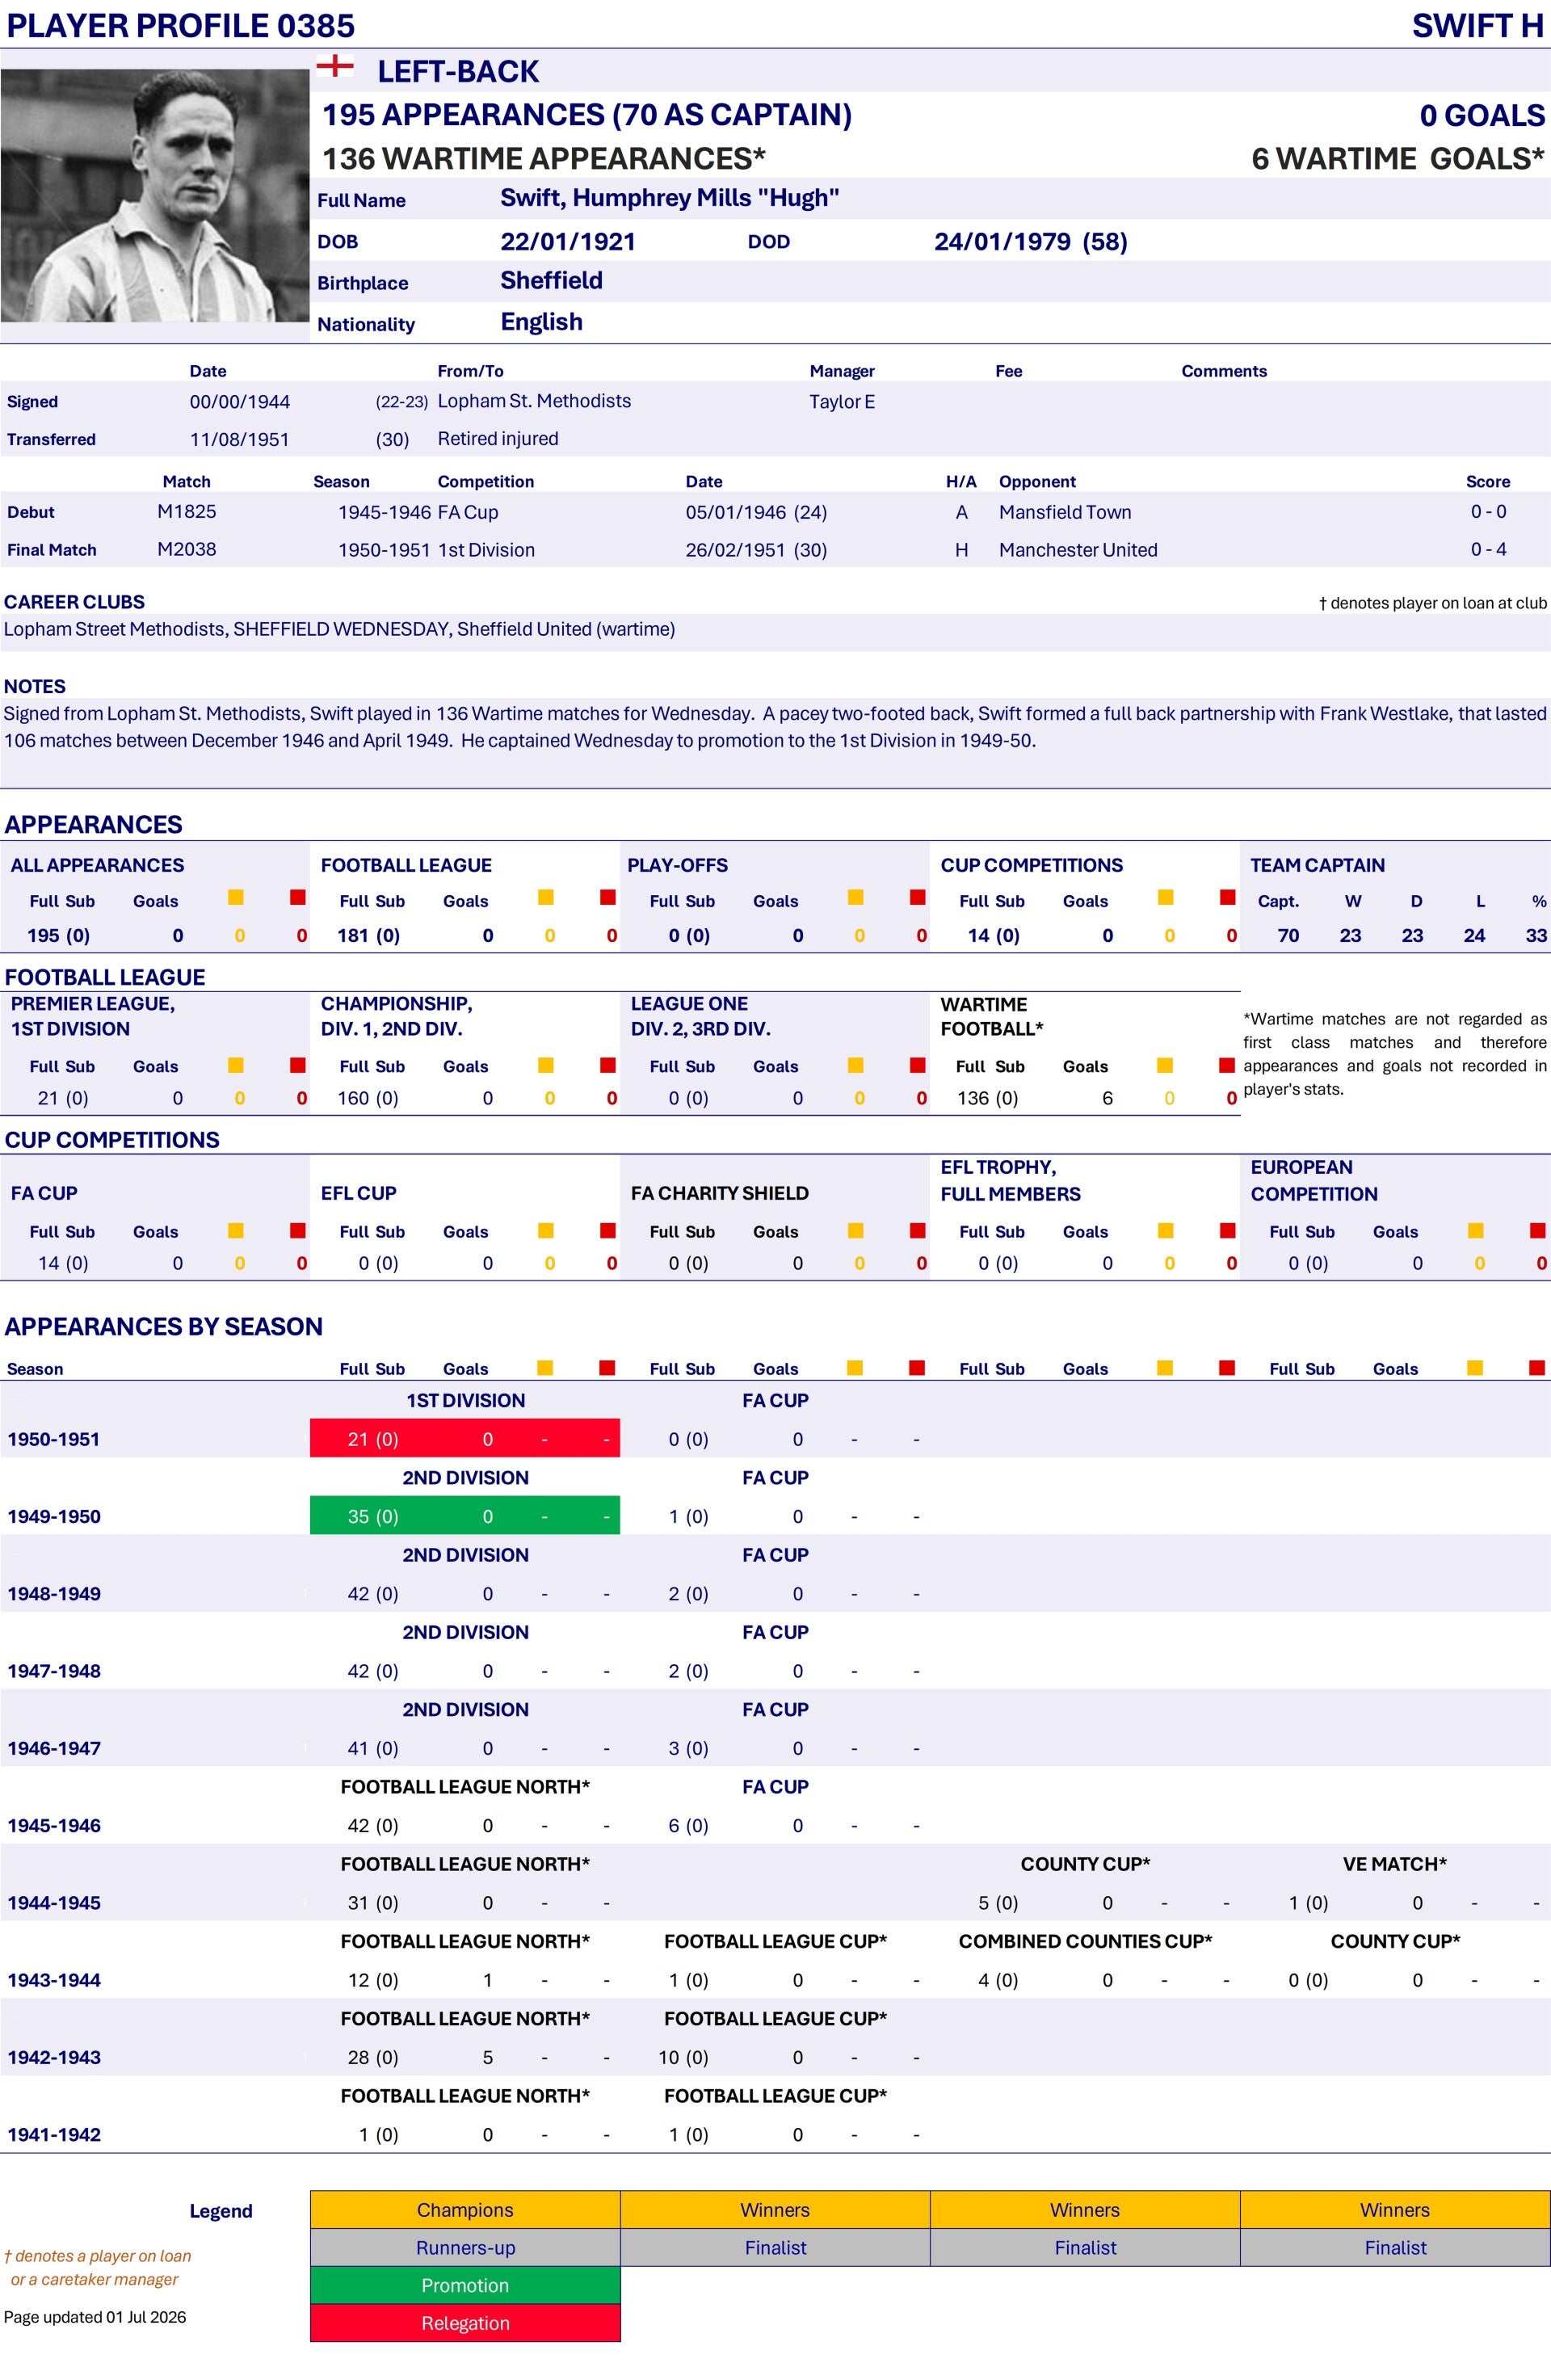This screenshot has width=1551, height=2380.
Task: Click the 1949-1950 season row label
Action: pyautogui.click(x=53, y=1516)
